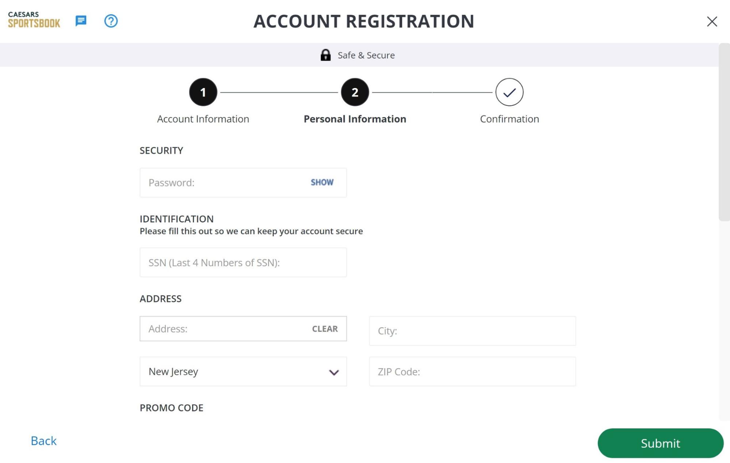730x463 pixels.
Task: Click the help question mark icon
Action: 111,21
